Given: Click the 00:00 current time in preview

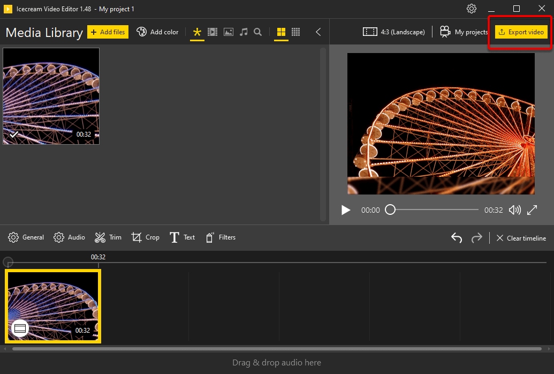Looking at the screenshot, I should [370, 210].
